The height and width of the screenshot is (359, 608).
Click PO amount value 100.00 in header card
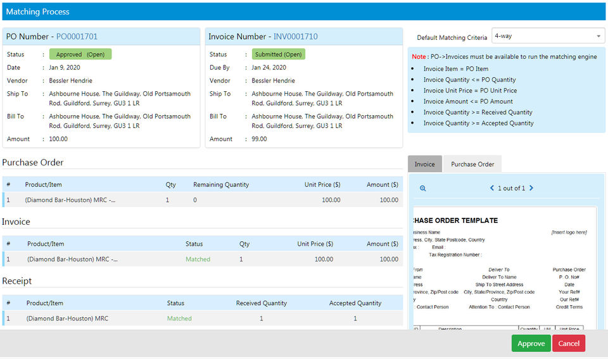point(58,139)
